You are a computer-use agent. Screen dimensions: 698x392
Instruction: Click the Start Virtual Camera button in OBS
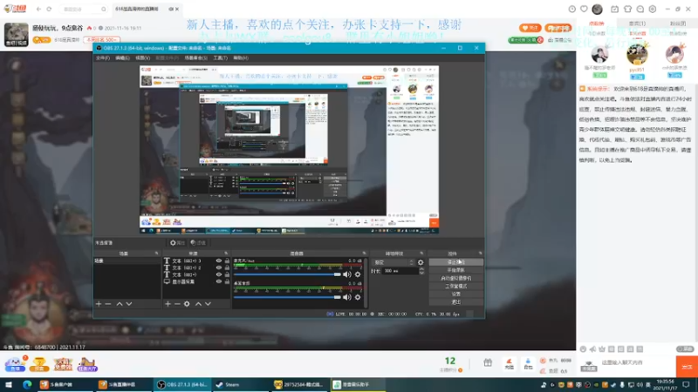pyautogui.click(x=455, y=278)
